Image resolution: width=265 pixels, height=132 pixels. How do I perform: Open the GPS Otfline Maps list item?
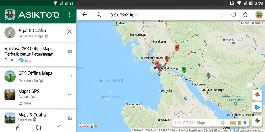pyautogui.click(x=38, y=76)
